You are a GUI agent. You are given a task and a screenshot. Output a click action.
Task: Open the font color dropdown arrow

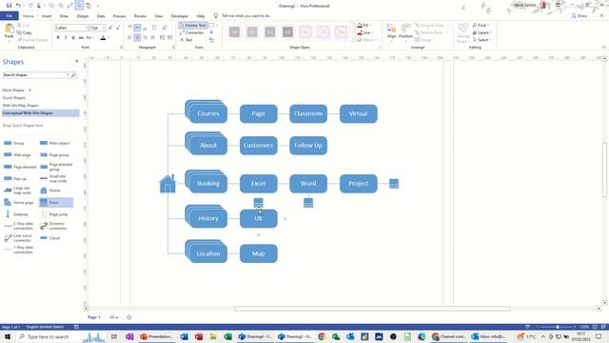[x=108, y=38]
